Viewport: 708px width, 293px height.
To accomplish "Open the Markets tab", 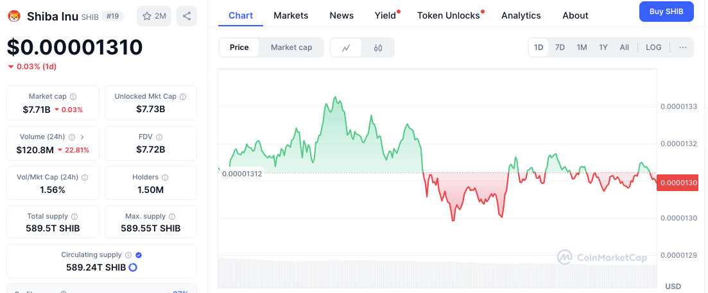I will tap(291, 15).
